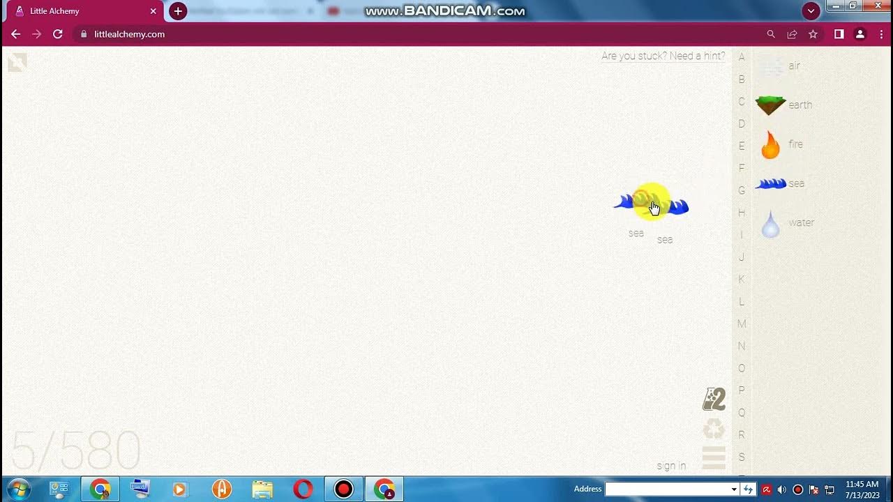Click the 'Are you stuck? Need a hint?' link
Image resolution: width=893 pixels, height=502 pixels.
(663, 56)
